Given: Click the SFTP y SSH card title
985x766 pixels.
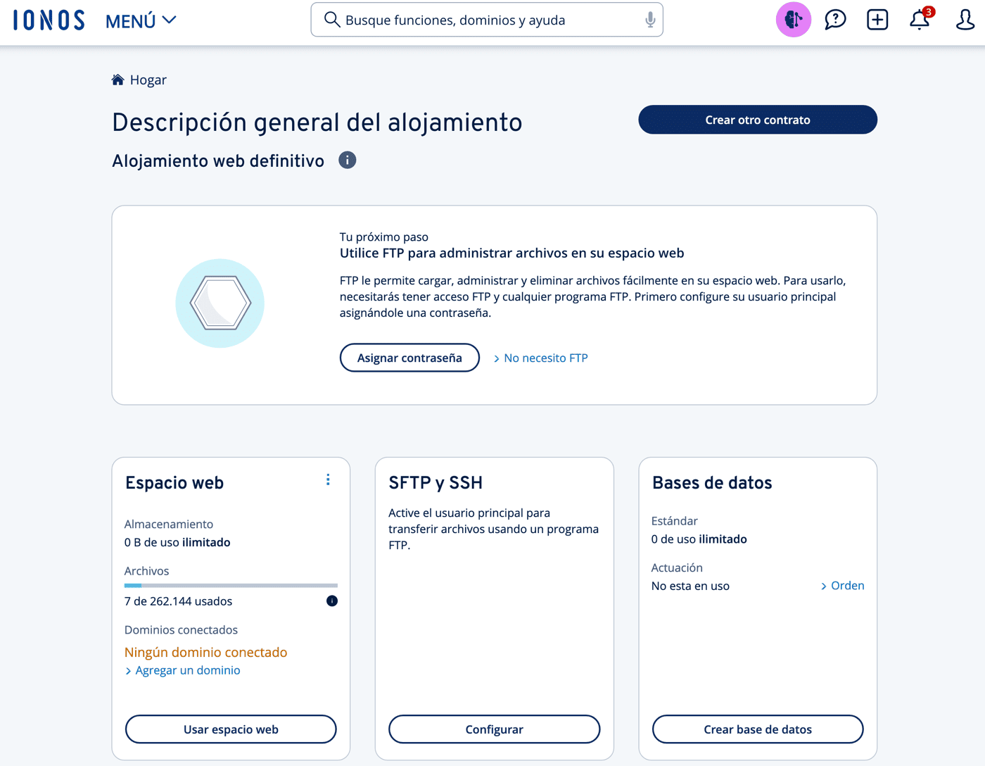Looking at the screenshot, I should point(436,483).
